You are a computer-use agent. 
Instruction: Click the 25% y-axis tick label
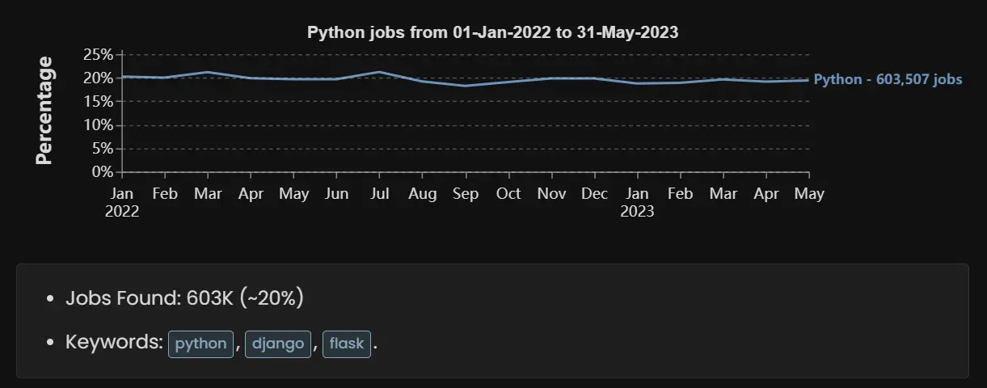pos(98,55)
